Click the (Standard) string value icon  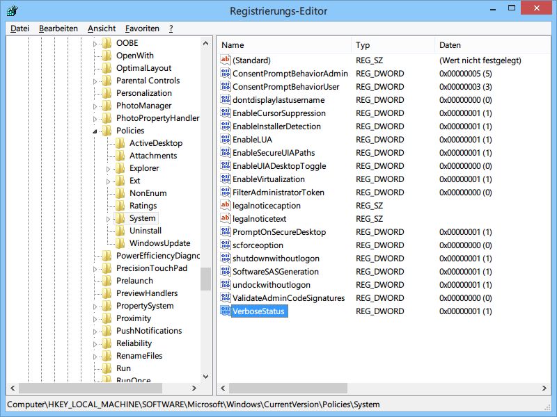(225, 60)
